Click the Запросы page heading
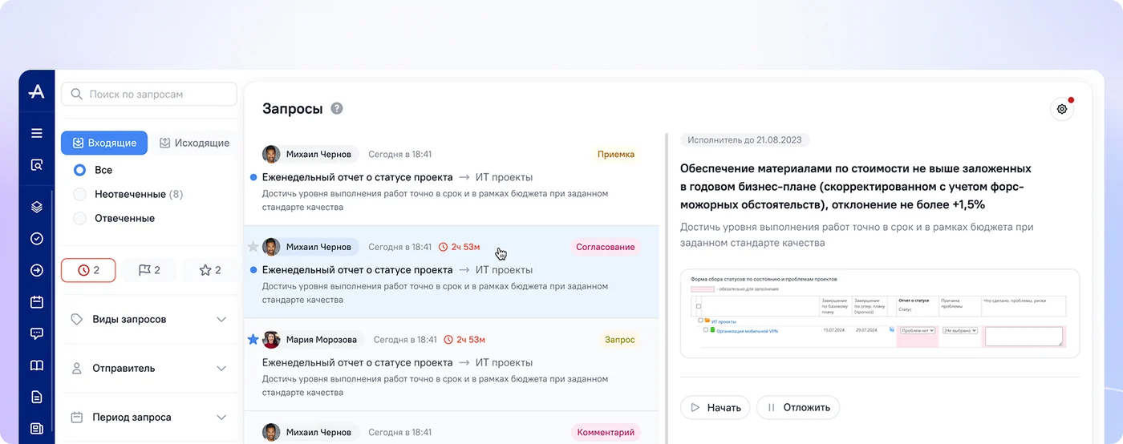Screen dimensions: 1123x444 coord(293,108)
